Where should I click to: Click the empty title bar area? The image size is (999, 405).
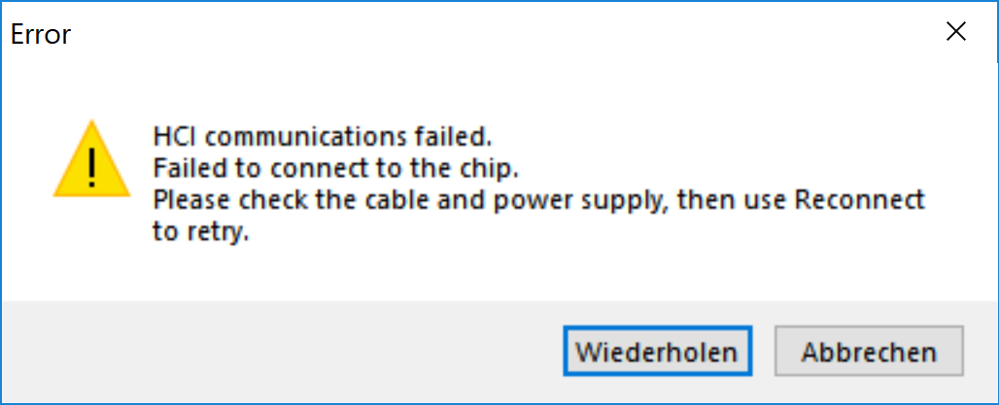tap(486, 33)
